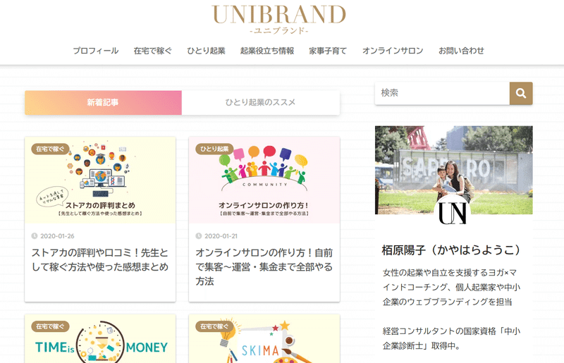Open オンラインサロンの作り方 article title link
Screen dimensions: 564x363
264,267
